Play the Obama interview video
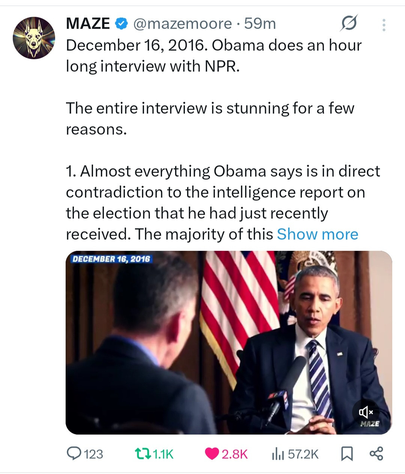 (x=229, y=342)
